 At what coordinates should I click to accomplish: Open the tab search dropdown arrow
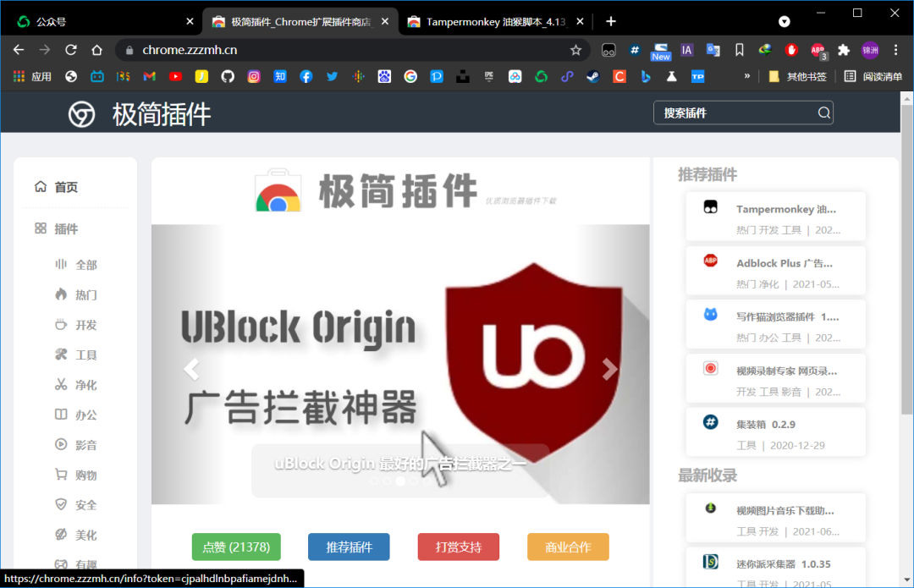pyautogui.click(x=784, y=21)
